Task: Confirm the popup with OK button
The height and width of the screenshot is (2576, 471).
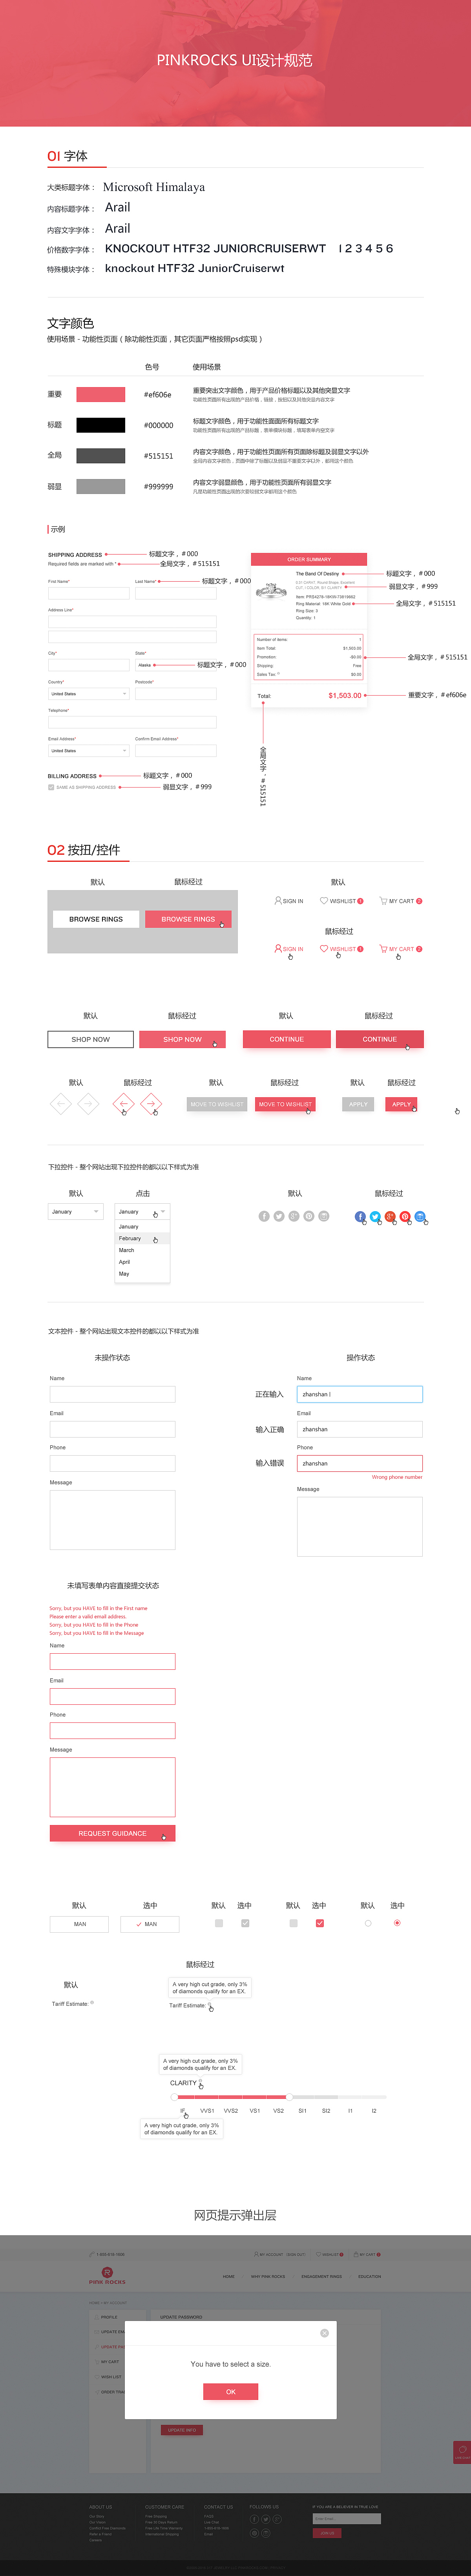Action: point(230,2392)
